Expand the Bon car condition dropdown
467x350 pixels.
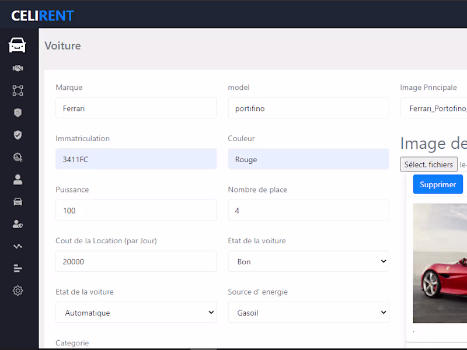pyautogui.click(x=308, y=261)
